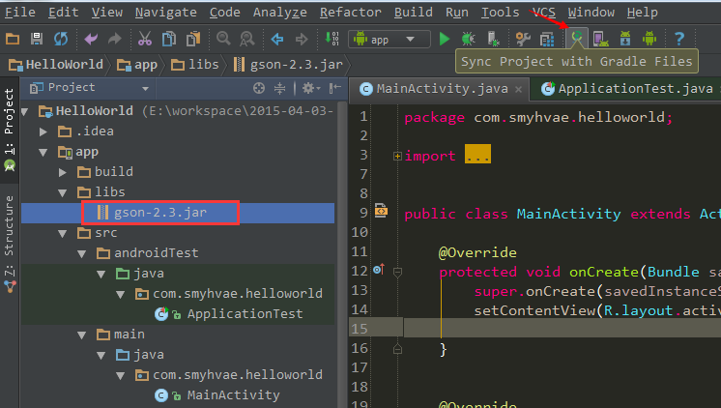Expand the build folder node
This screenshot has width=721, height=408.
63,172
